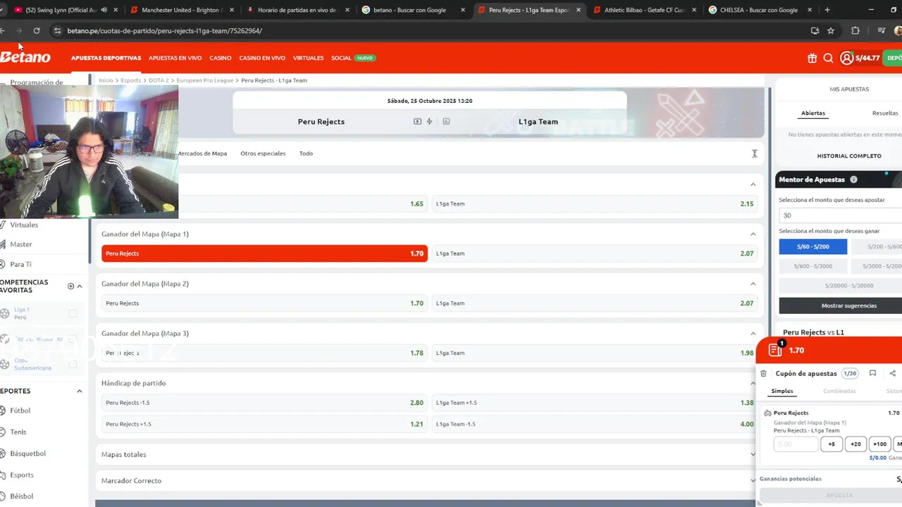
Task: Collapse the Ganador del Mapa (Mapa 2) market
Action: pos(753,284)
